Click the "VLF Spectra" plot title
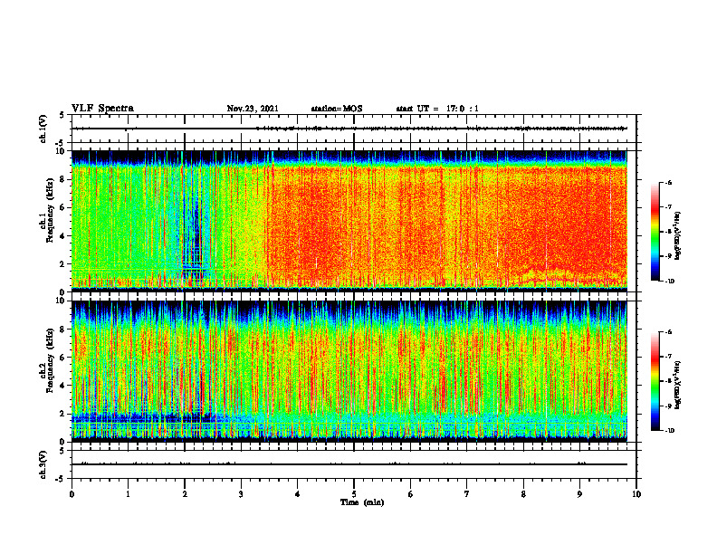The image size is (717, 554). (x=102, y=109)
